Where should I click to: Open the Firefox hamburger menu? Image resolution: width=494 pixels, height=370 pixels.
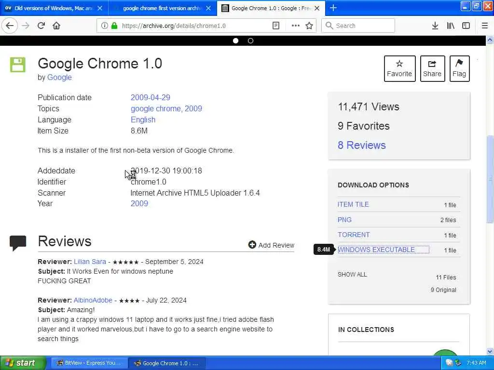[x=485, y=26]
